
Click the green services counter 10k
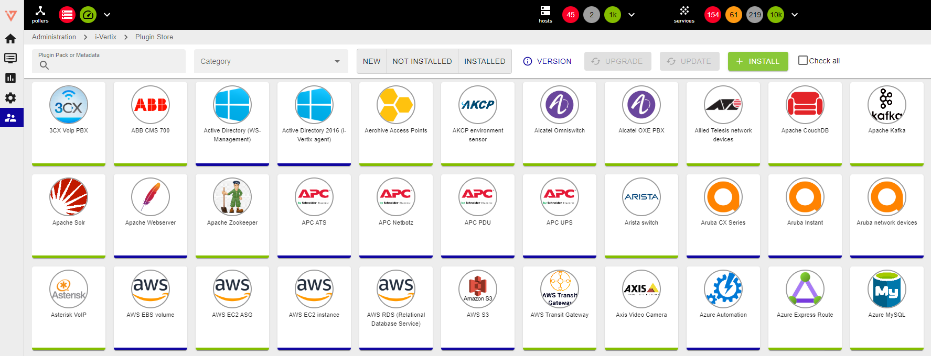point(776,15)
